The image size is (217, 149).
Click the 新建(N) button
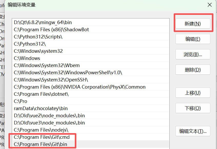193,24
